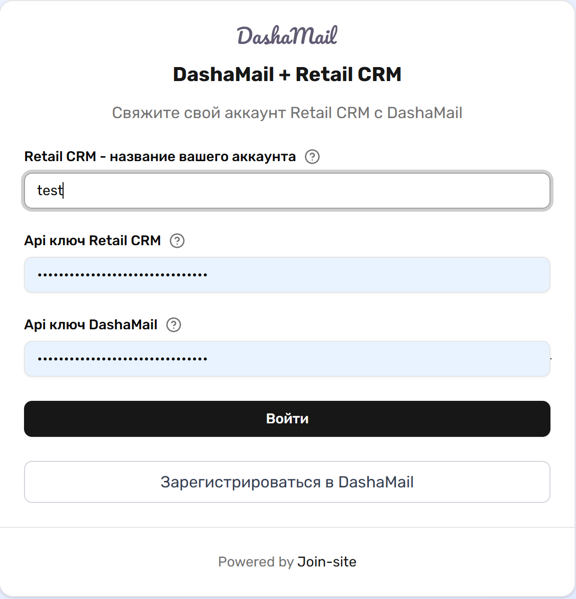Click Зарегистрироваться в DashaMail button
576x599 pixels.
point(287,482)
